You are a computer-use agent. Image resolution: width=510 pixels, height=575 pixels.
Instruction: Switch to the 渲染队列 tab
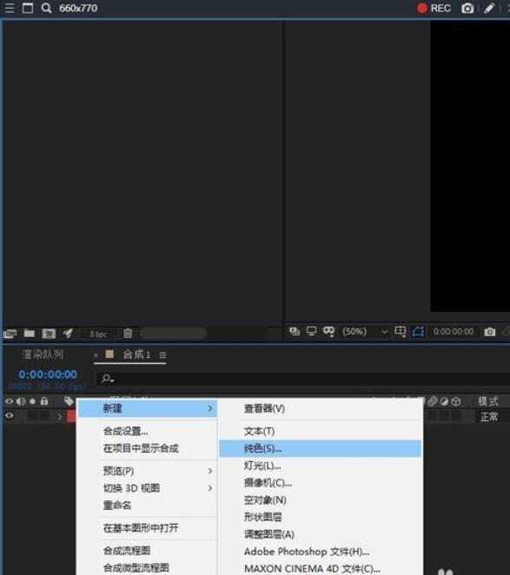point(43,354)
